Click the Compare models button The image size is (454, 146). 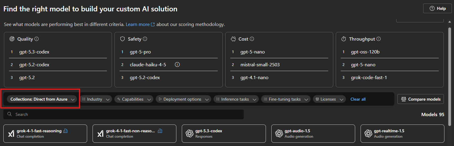420,99
